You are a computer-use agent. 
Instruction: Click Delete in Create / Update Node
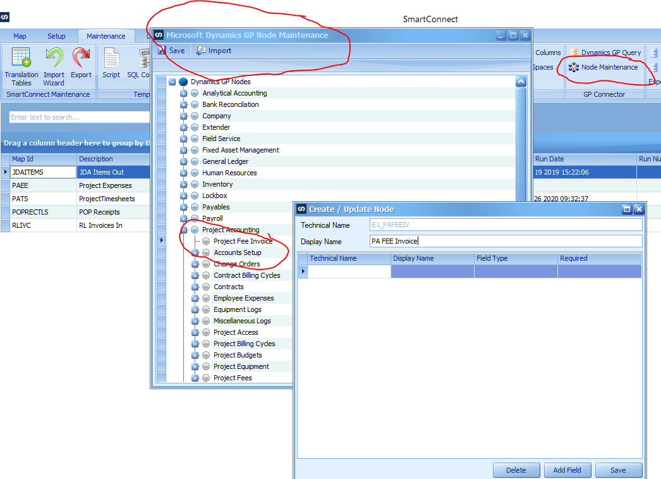(x=516, y=470)
